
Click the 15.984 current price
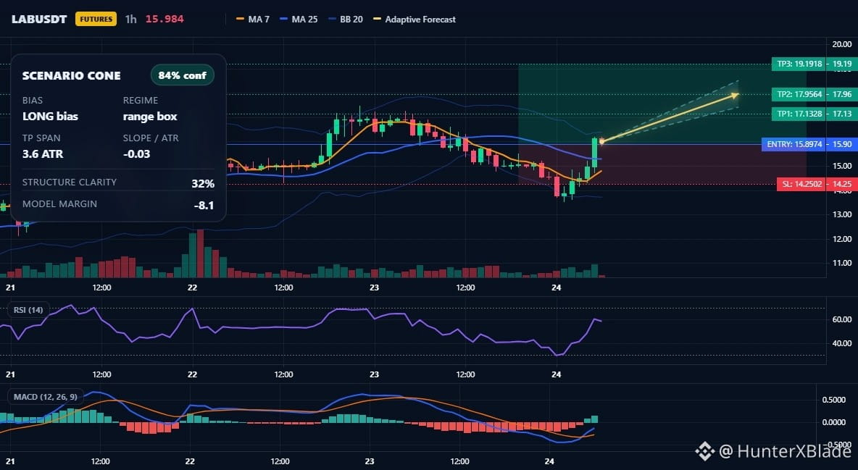164,19
